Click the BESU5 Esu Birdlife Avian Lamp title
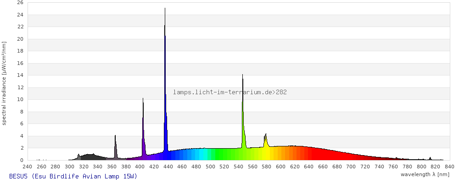This screenshot has height=183, width=459. [73, 176]
